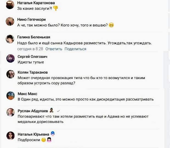
Task: Click the status emoji beside Руслан Абдулаев
Action: pyautogui.click(x=52, y=110)
